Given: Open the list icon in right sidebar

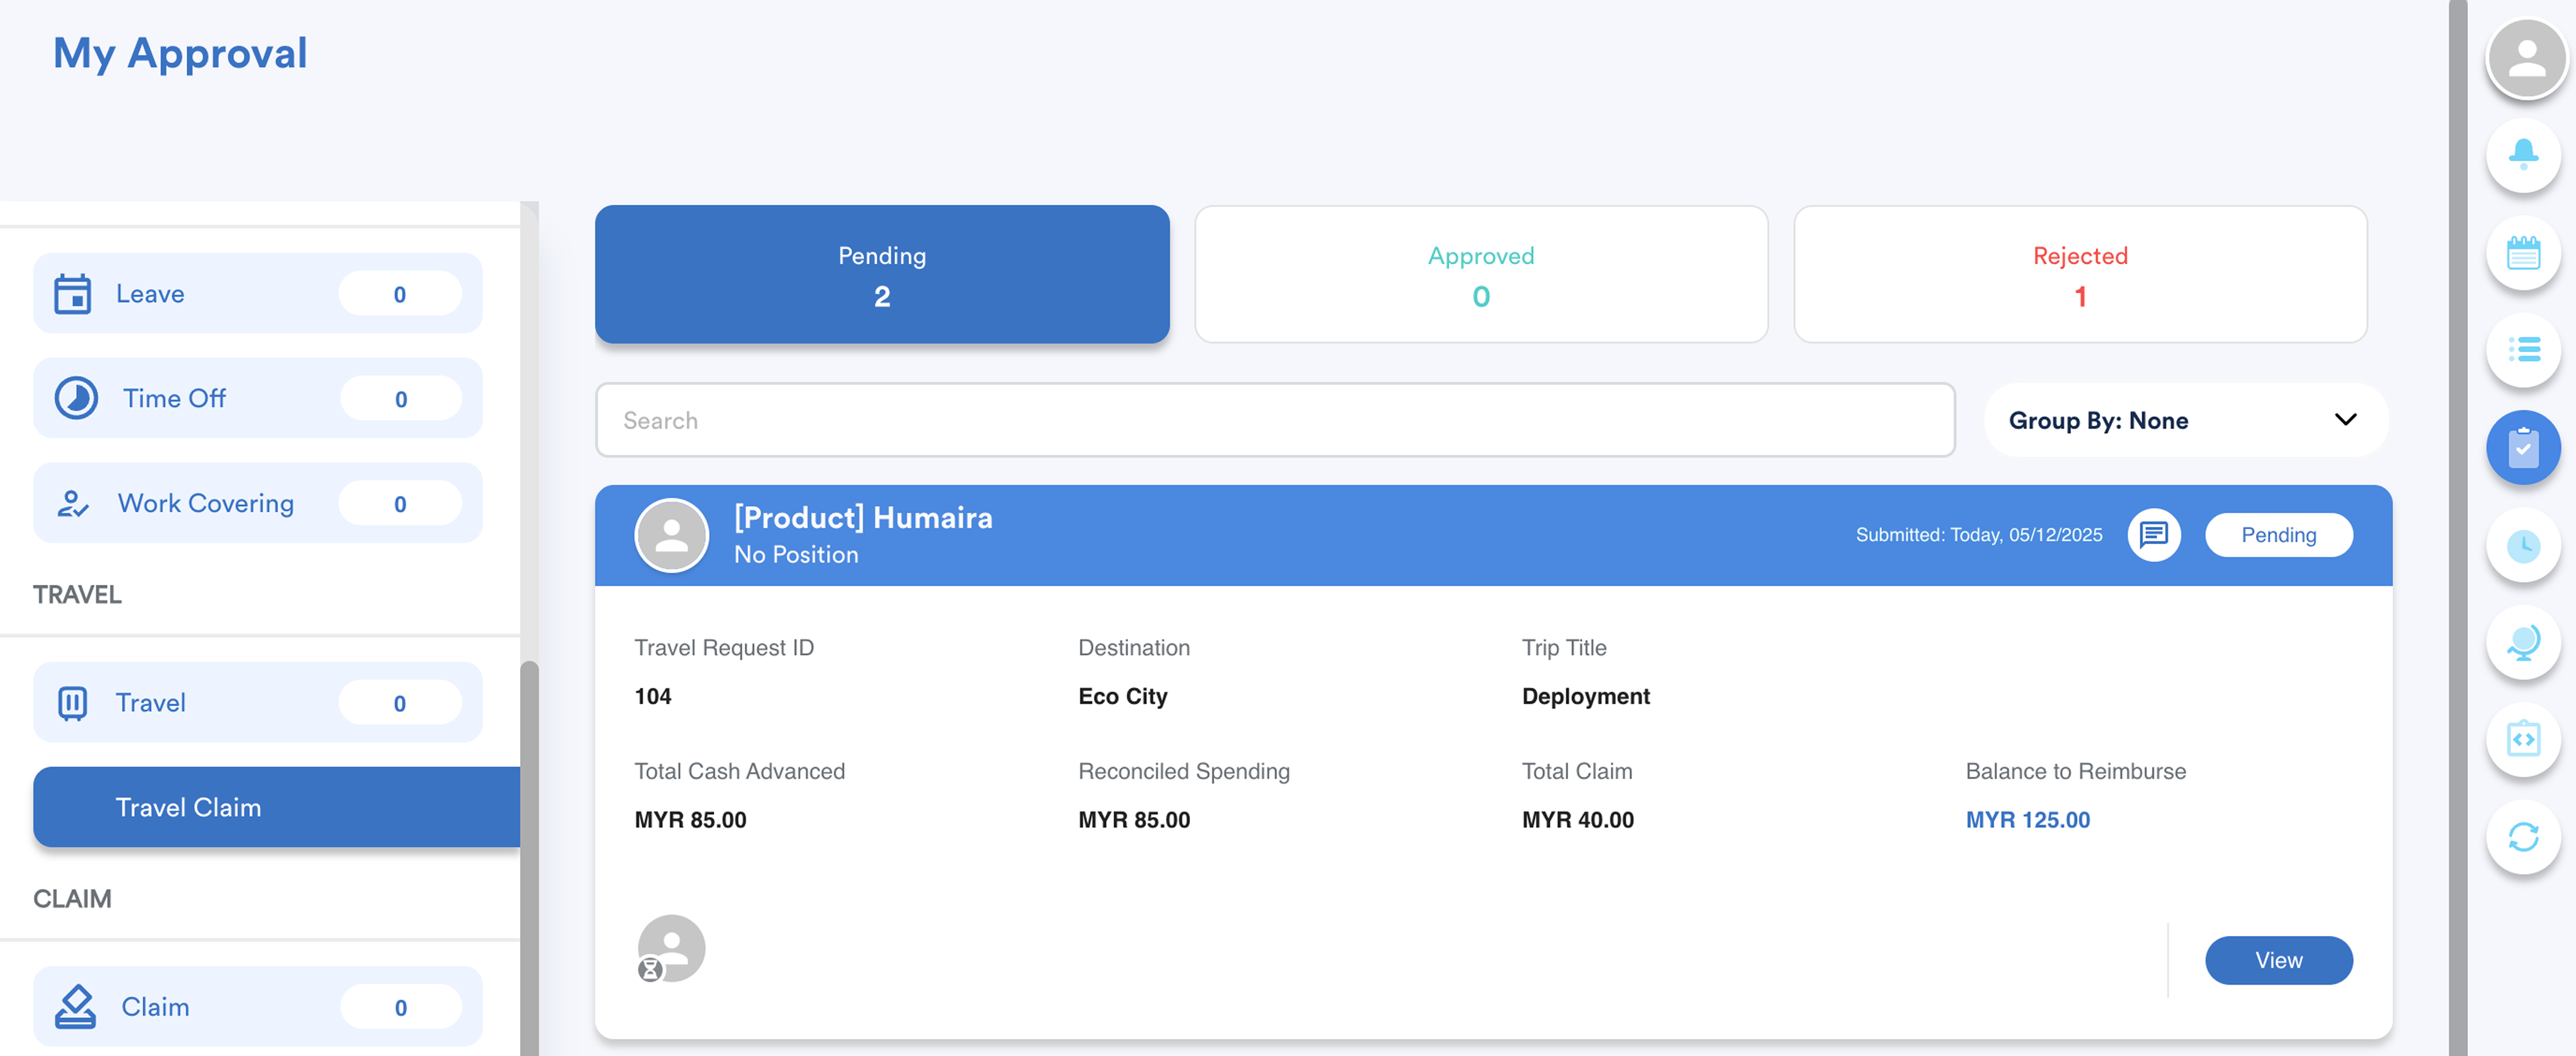Looking at the screenshot, I should coord(2523,349).
